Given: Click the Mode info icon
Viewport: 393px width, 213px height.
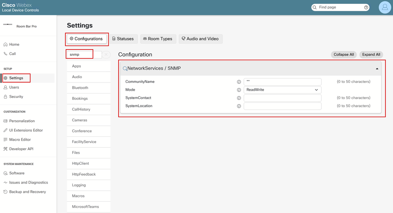Looking at the screenshot, I should coord(239,90).
